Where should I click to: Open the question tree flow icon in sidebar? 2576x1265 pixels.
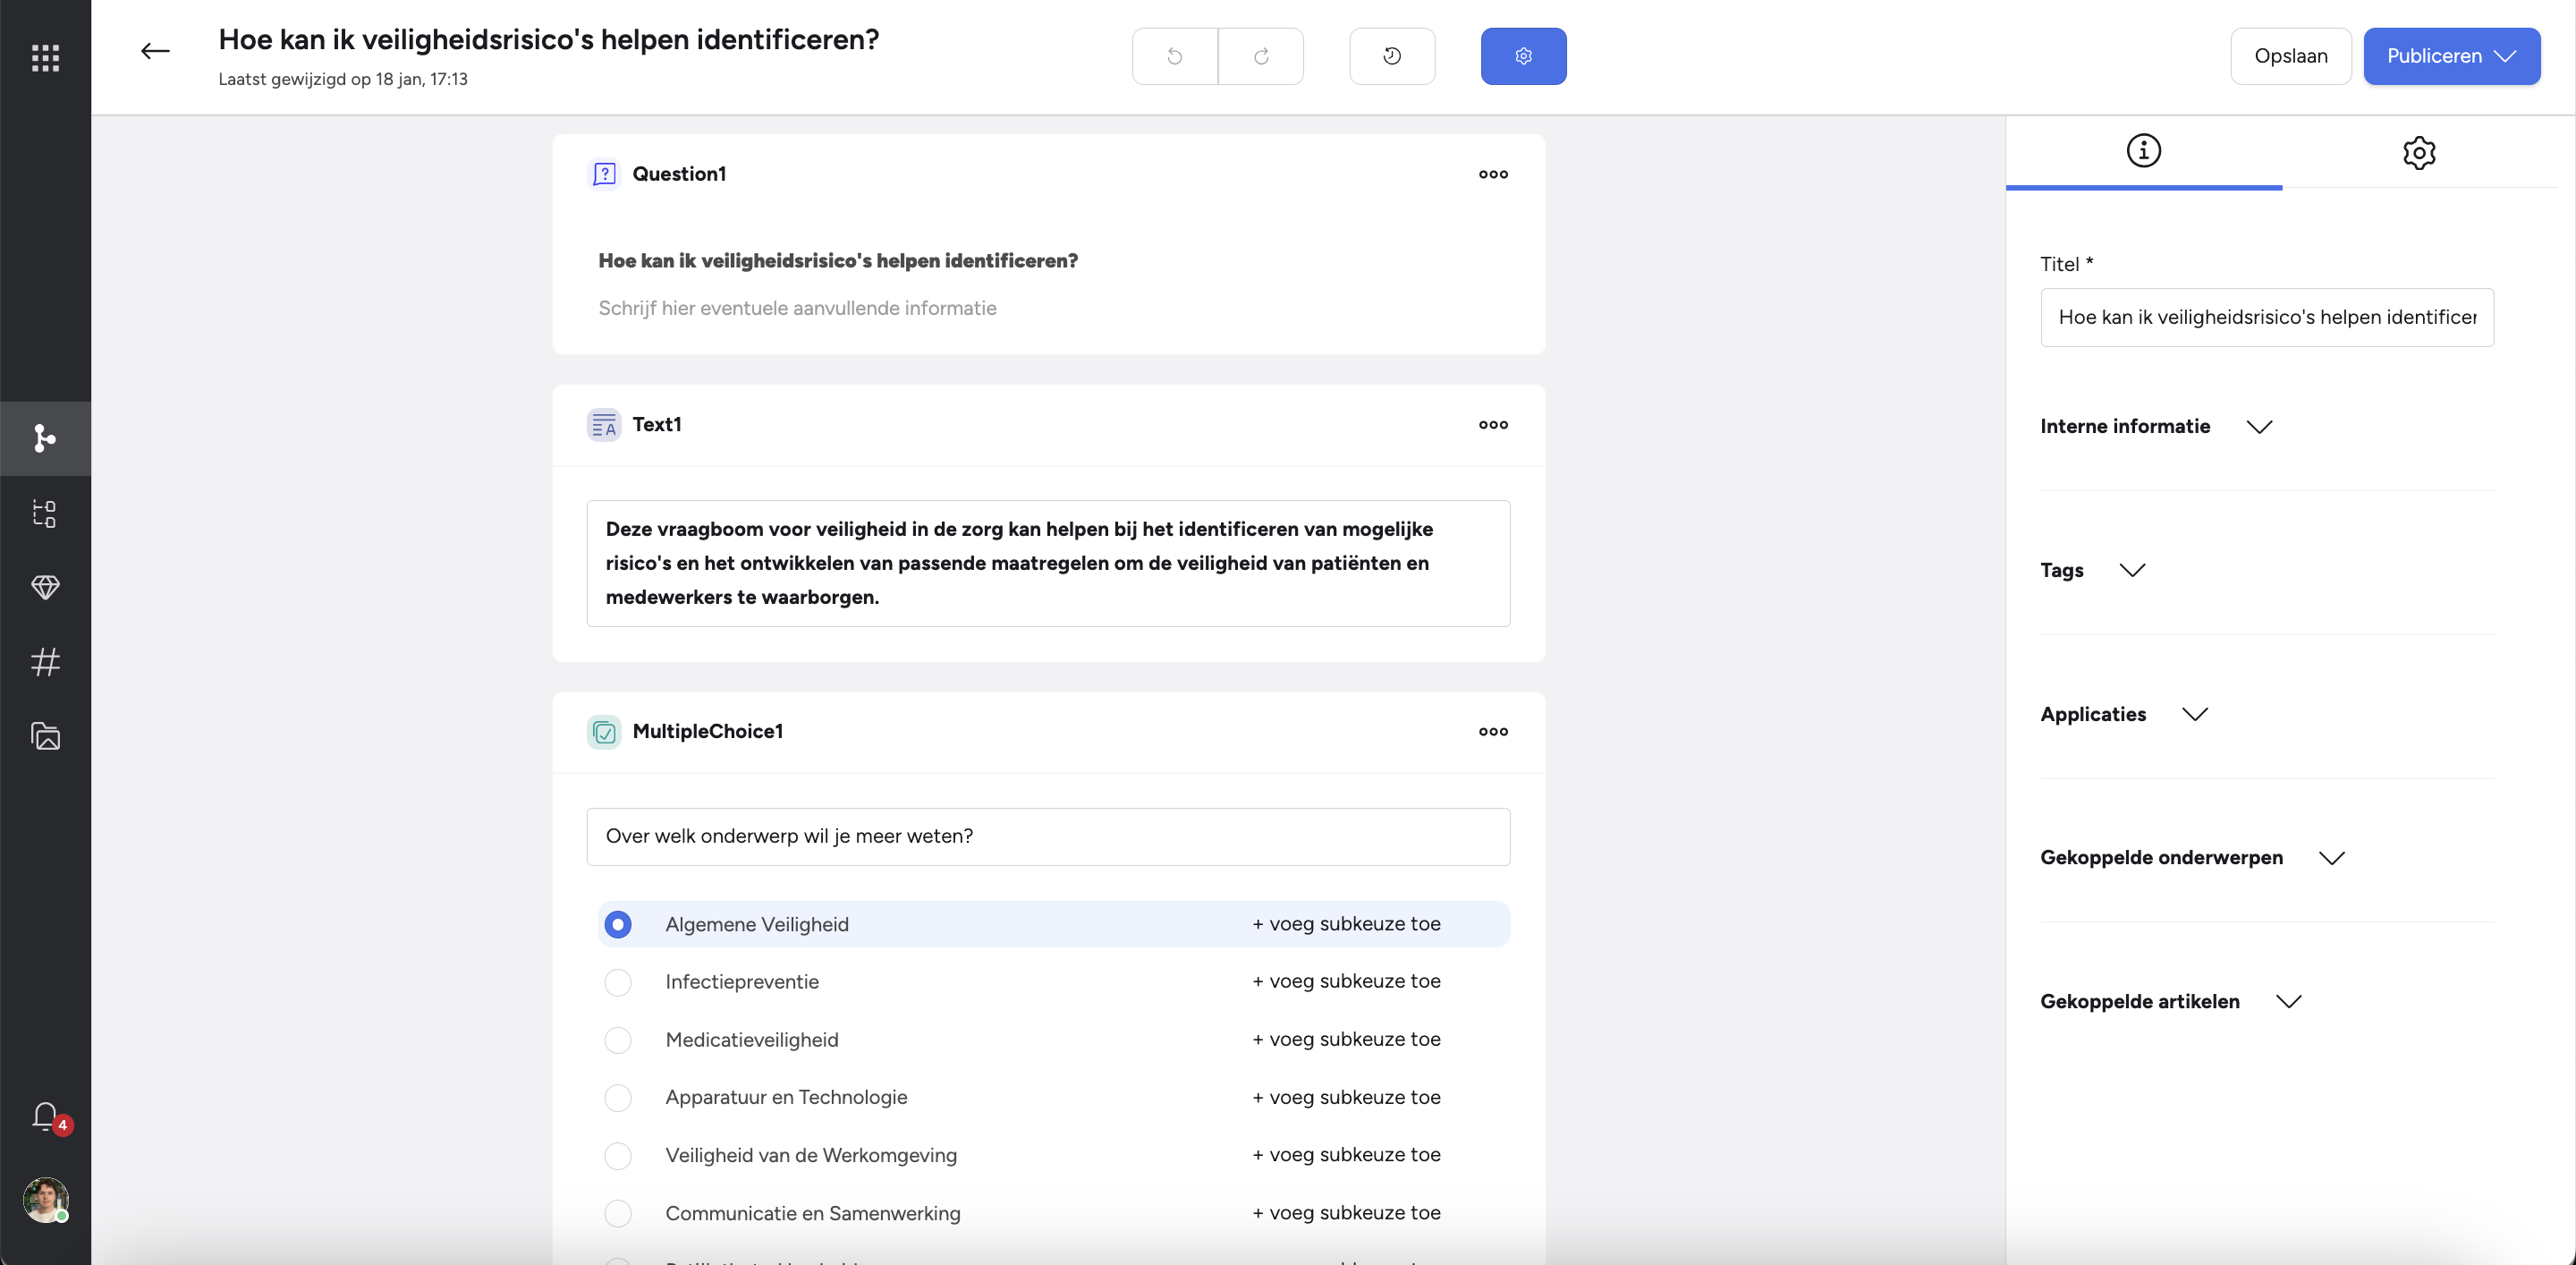45,438
